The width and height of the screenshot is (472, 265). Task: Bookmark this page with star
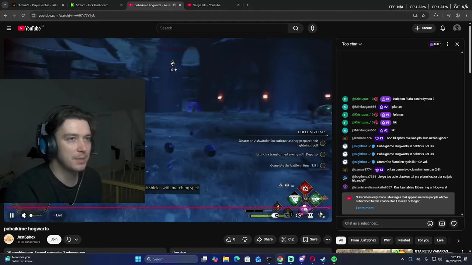click(x=423, y=15)
